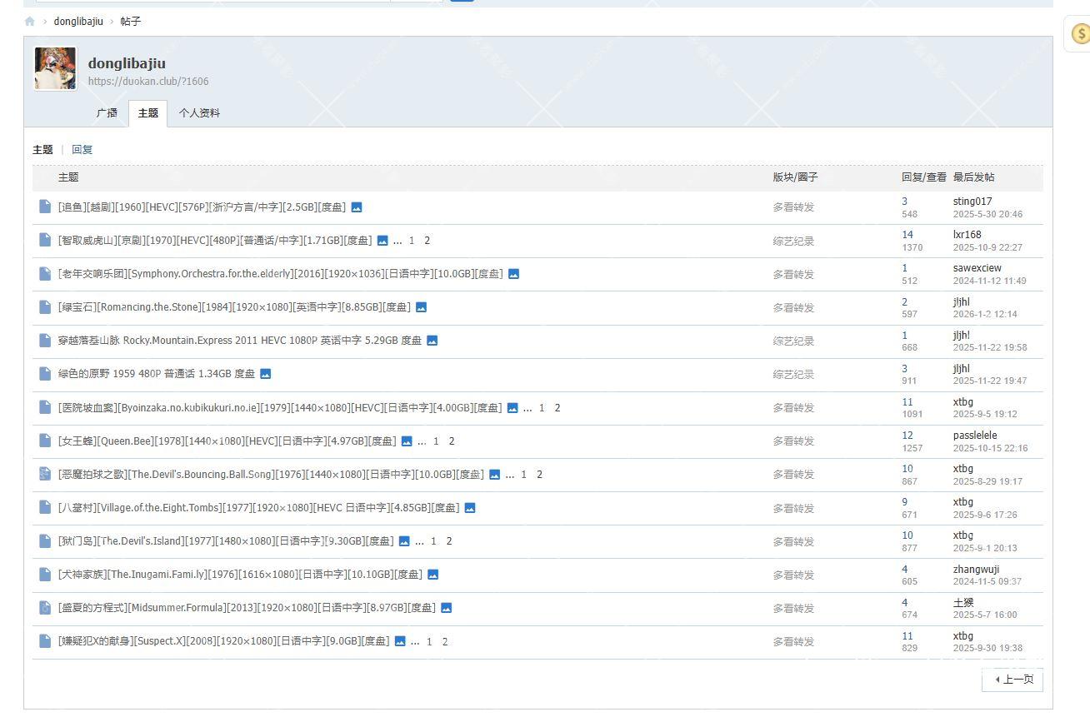The width and height of the screenshot is (1090, 722).
Task: Switch to the 广播 tab
Action: pyautogui.click(x=107, y=113)
